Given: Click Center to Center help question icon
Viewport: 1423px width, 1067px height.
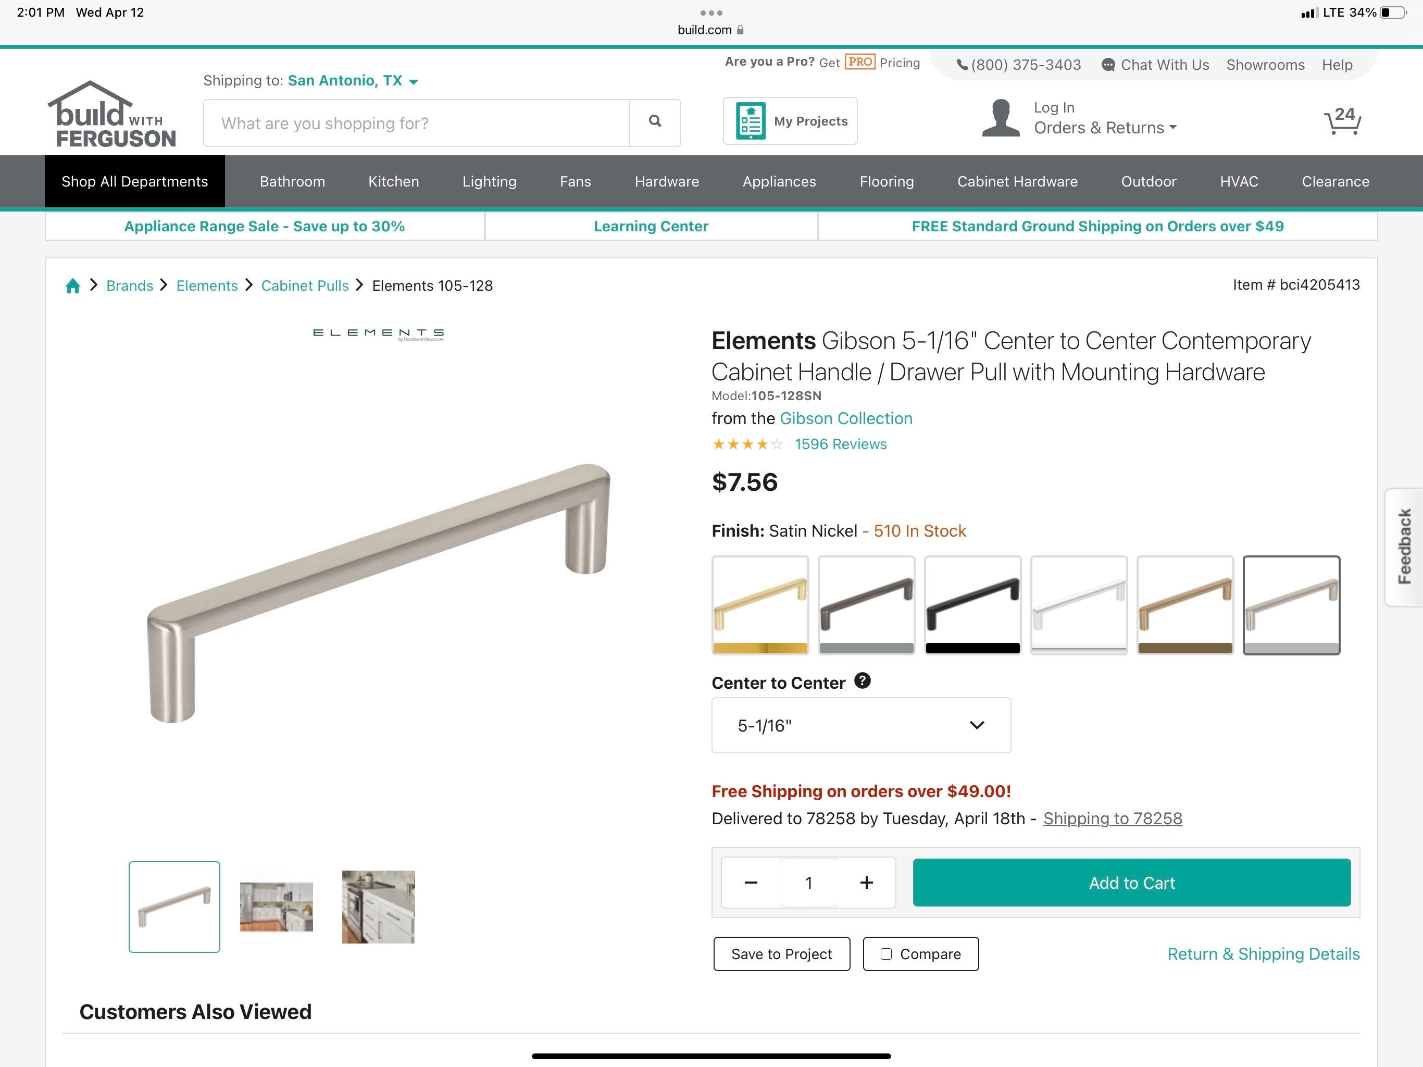Looking at the screenshot, I should (x=862, y=681).
